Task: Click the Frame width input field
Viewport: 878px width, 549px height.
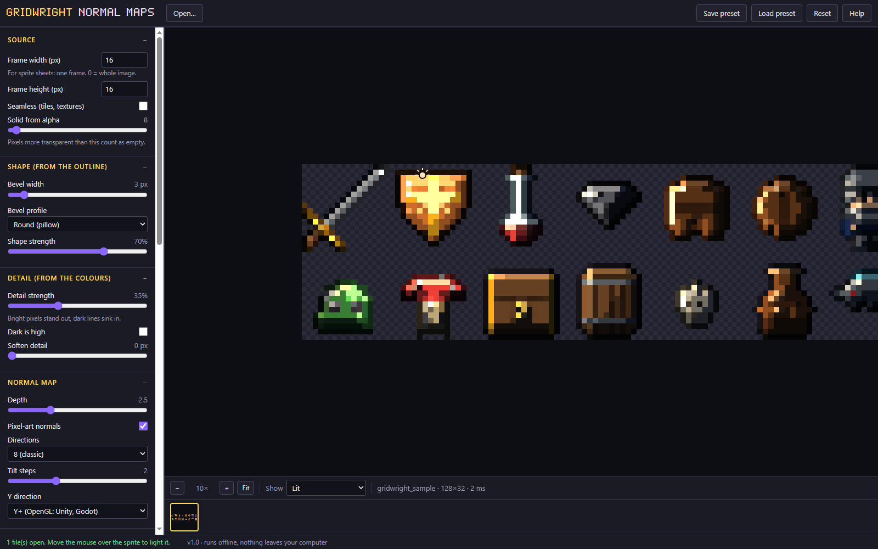Action: click(125, 60)
